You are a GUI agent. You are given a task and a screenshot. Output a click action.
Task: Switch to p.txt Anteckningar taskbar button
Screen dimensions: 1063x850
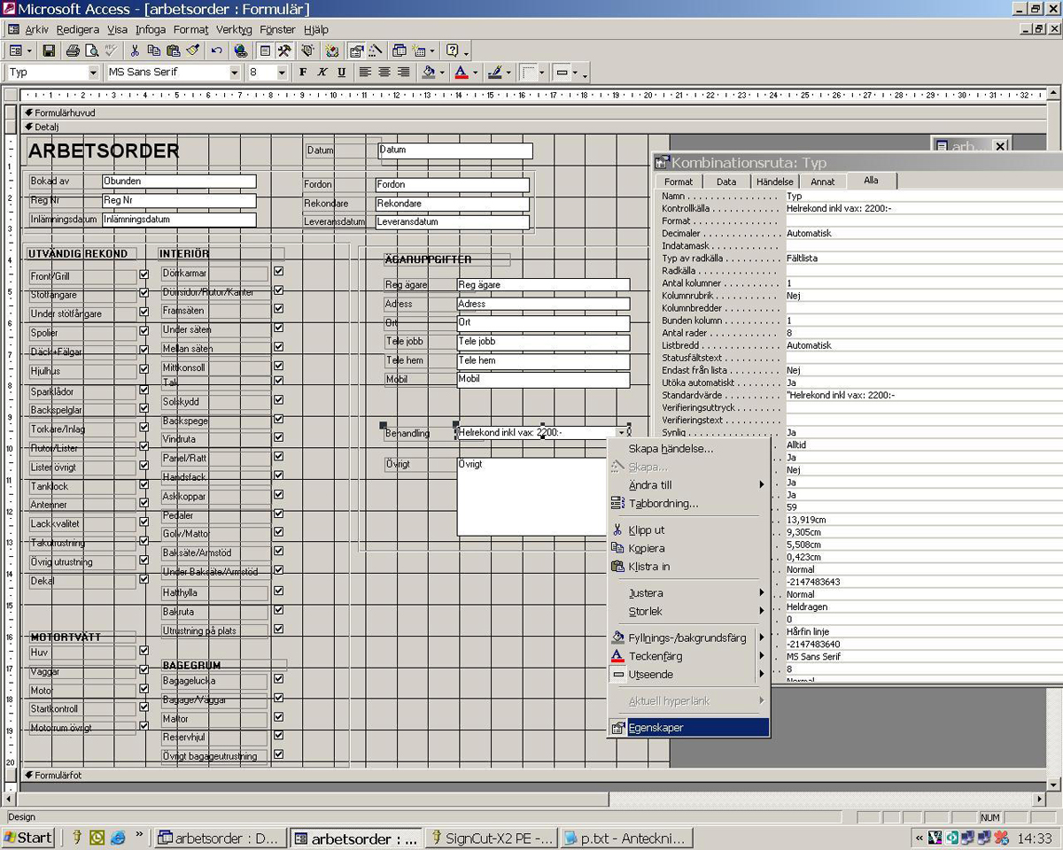(x=626, y=838)
